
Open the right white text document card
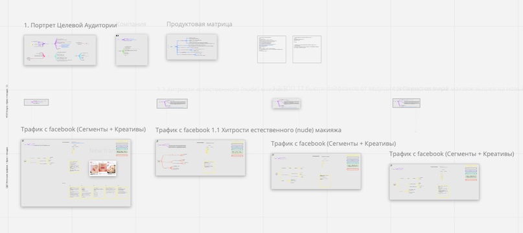(x=307, y=49)
